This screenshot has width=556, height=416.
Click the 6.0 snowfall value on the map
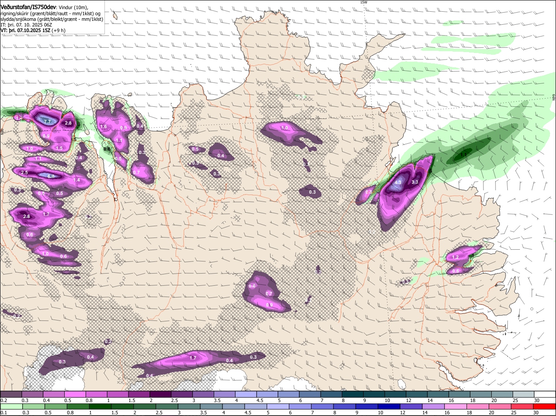click(51, 176)
